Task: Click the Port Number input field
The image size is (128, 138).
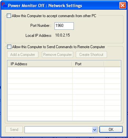Action: click(x=64, y=26)
